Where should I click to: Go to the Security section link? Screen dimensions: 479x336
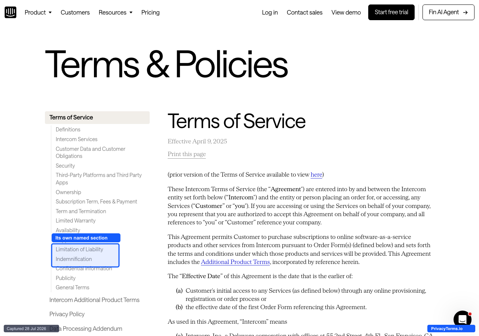tap(65, 166)
